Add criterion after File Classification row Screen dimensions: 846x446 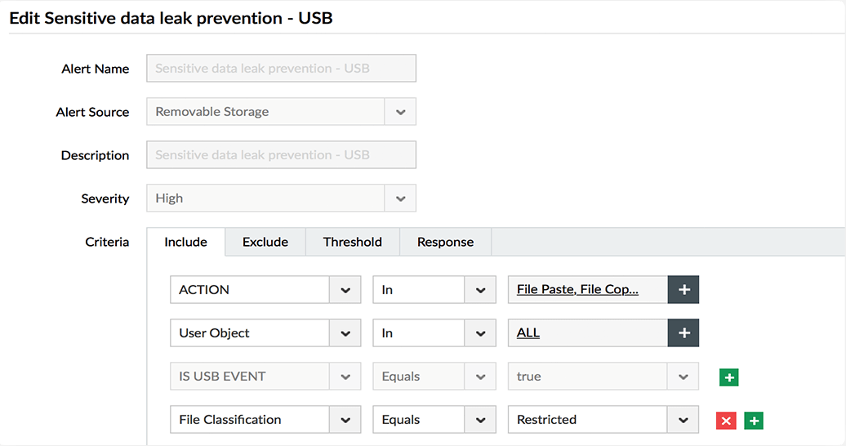tap(754, 421)
